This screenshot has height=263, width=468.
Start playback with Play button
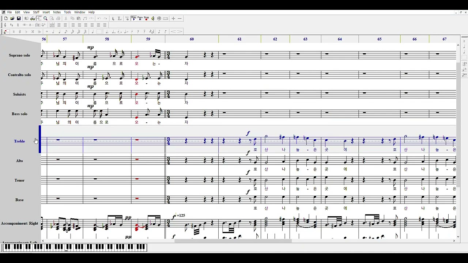pyautogui.click(x=134, y=18)
